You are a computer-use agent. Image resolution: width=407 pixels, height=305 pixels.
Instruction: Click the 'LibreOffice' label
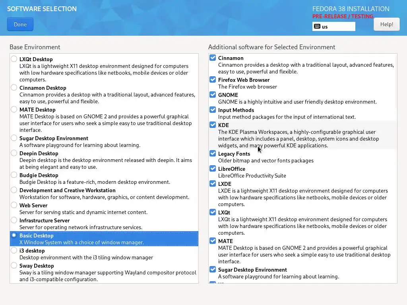(232, 169)
